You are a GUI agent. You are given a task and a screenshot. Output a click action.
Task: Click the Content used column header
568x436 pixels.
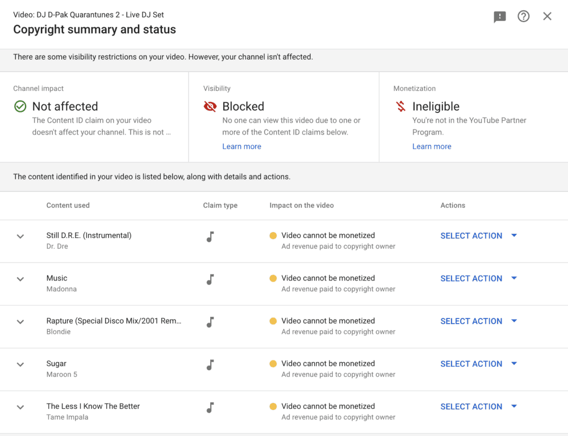[68, 206]
